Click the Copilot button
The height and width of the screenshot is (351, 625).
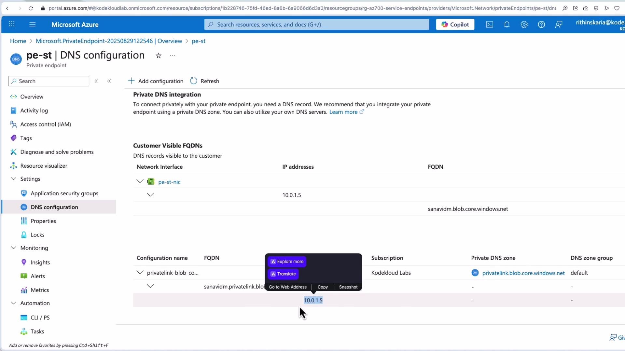(455, 24)
